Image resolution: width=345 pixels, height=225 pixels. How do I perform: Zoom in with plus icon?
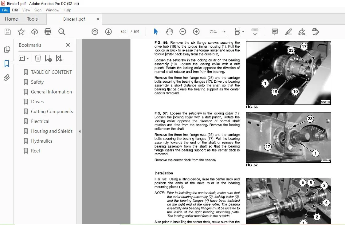pos(196,32)
